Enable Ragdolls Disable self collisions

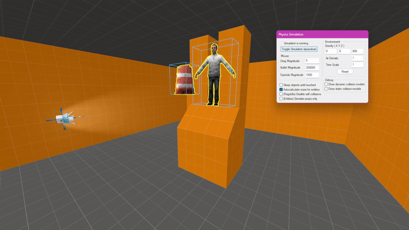281,94
